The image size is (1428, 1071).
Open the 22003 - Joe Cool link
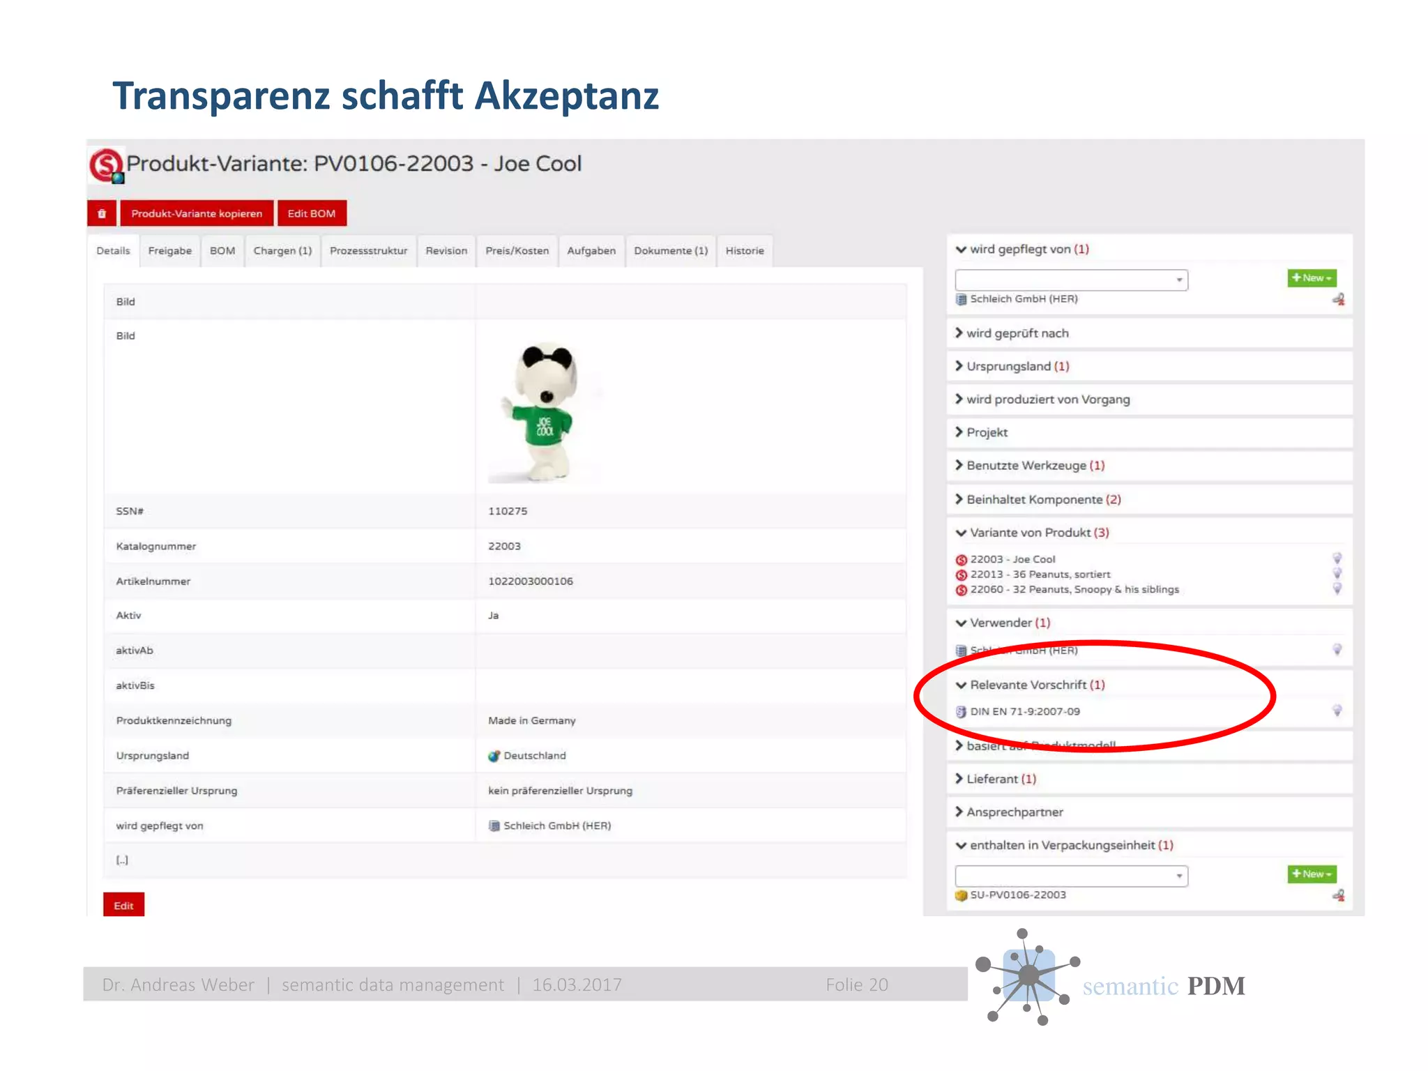1012,559
